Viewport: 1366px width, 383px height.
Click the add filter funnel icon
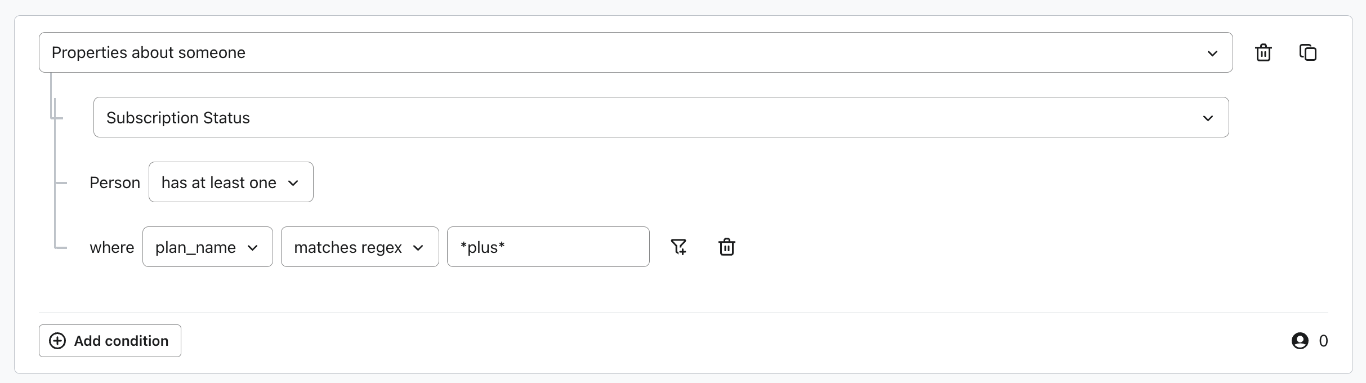(678, 247)
